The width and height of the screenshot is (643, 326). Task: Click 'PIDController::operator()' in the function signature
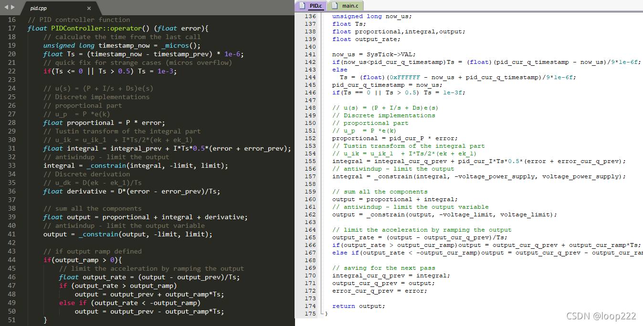click(100, 28)
